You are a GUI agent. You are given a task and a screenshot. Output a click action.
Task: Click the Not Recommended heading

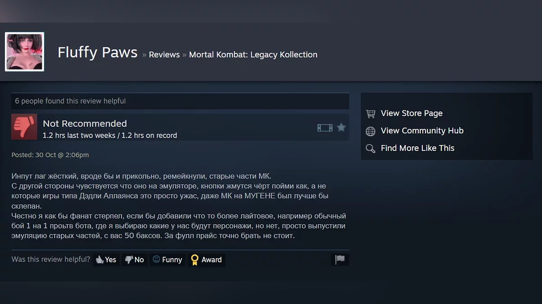(x=85, y=123)
